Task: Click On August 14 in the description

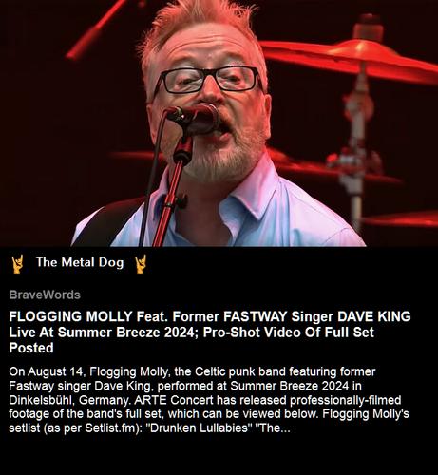Action: coord(46,371)
